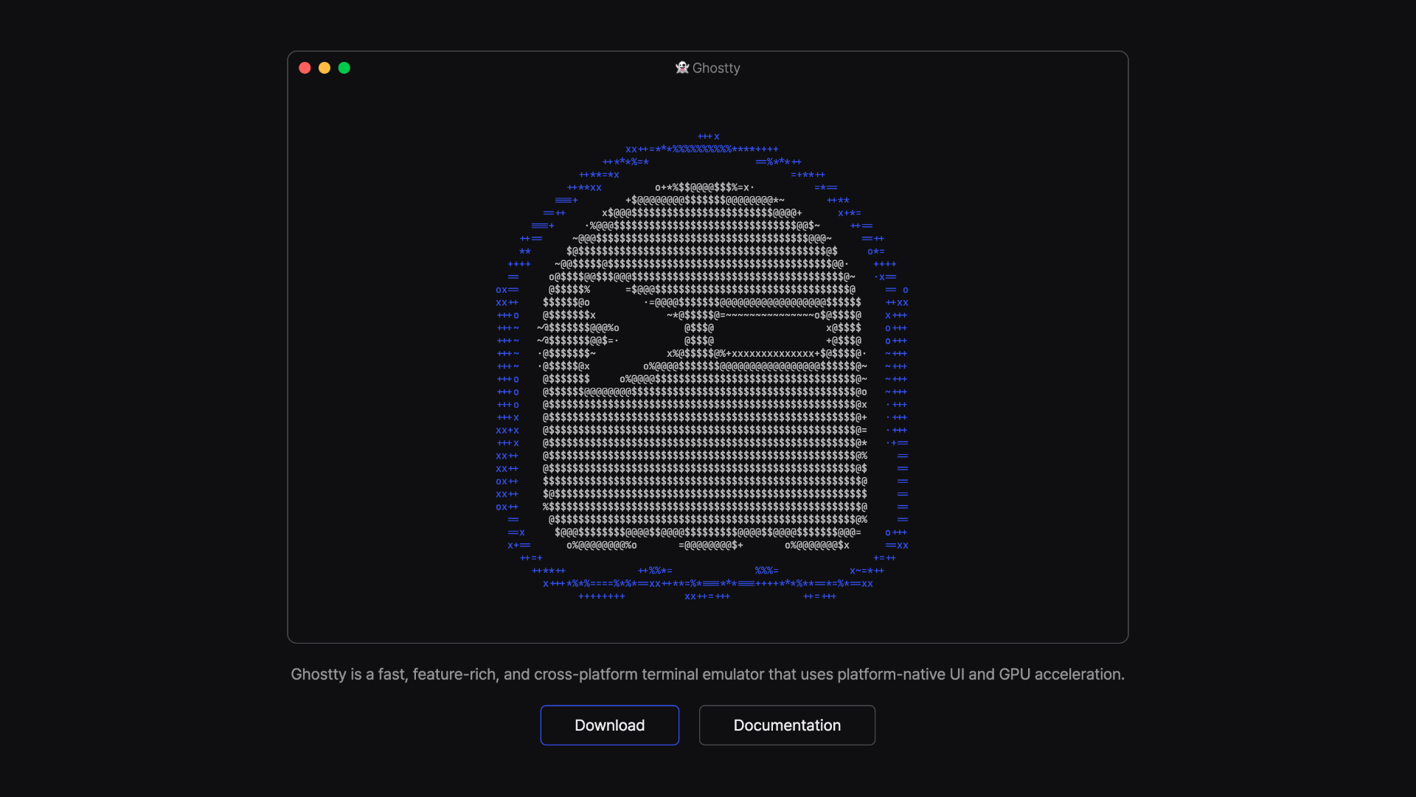This screenshot has height=797, width=1416.
Task: Click the blue '+++x' peak above ghost
Action: pos(708,136)
